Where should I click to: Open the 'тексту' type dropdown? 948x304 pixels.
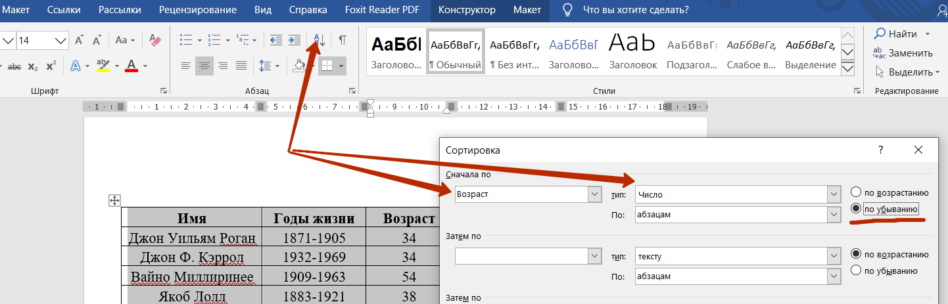834,256
